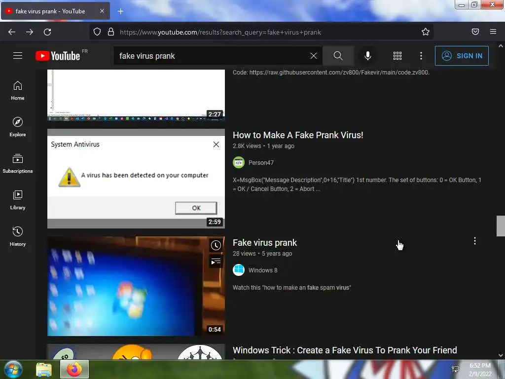Open Home in the sidebar

(18, 91)
